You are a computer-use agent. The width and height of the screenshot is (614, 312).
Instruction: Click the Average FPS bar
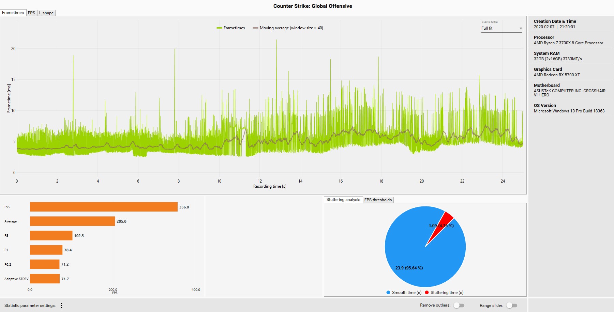(x=72, y=221)
